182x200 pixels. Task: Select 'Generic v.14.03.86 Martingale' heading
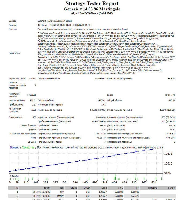point(92,9)
